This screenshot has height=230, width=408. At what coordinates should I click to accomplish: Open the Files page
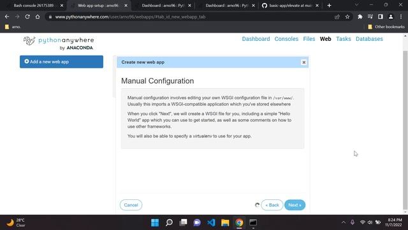[309, 39]
